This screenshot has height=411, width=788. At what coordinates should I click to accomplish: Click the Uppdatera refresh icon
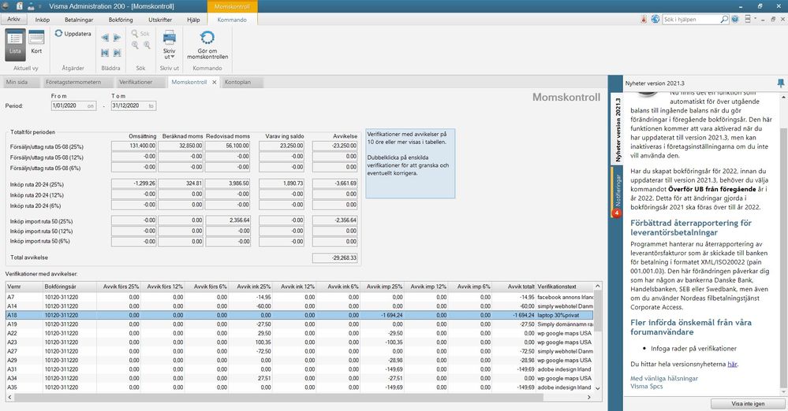(59, 34)
